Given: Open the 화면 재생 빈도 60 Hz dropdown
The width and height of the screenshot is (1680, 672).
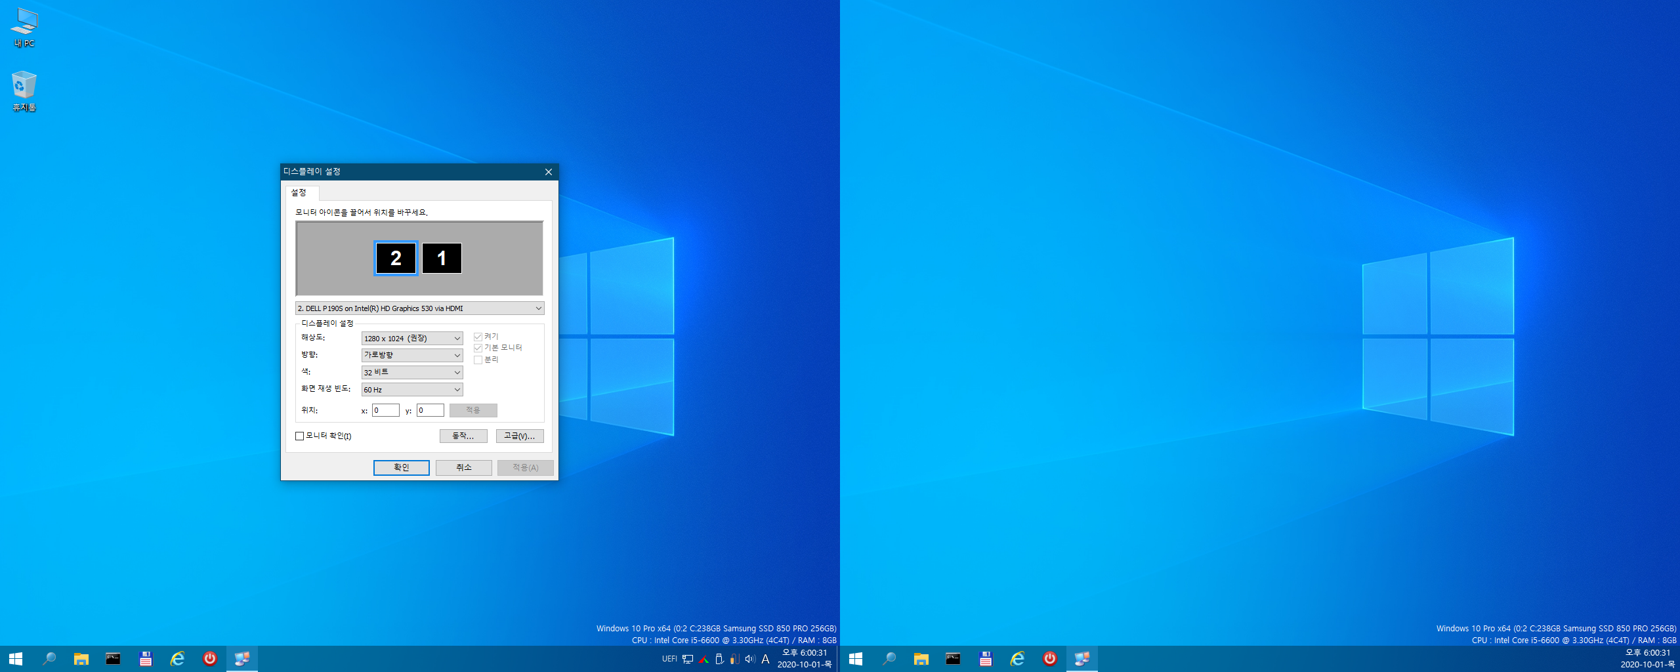Looking at the screenshot, I should point(412,390).
